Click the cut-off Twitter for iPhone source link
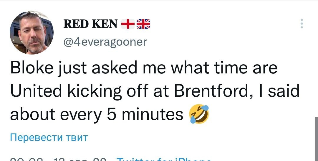The image size is (318, 161). (163, 160)
